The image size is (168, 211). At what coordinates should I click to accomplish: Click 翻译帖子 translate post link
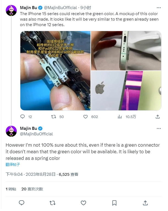tap(13, 165)
